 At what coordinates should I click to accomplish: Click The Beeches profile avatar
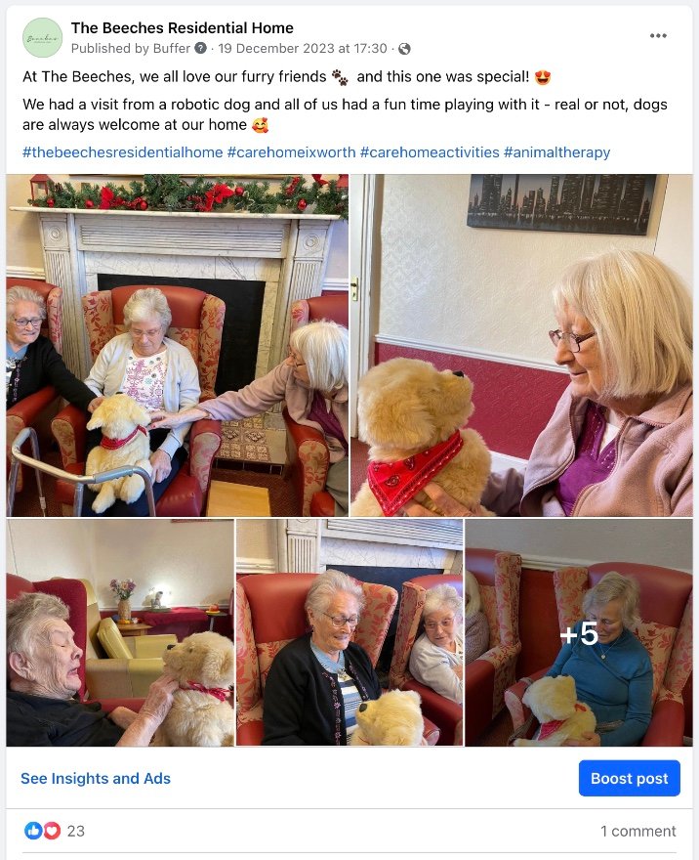(42, 37)
